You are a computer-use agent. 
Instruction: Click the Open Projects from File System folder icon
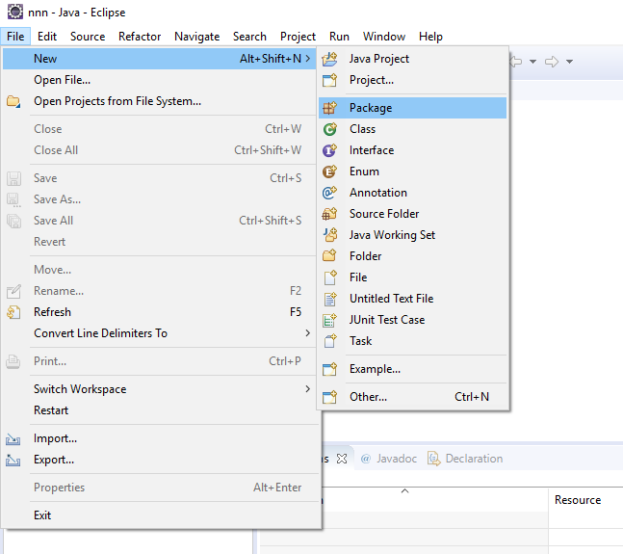point(13,101)
